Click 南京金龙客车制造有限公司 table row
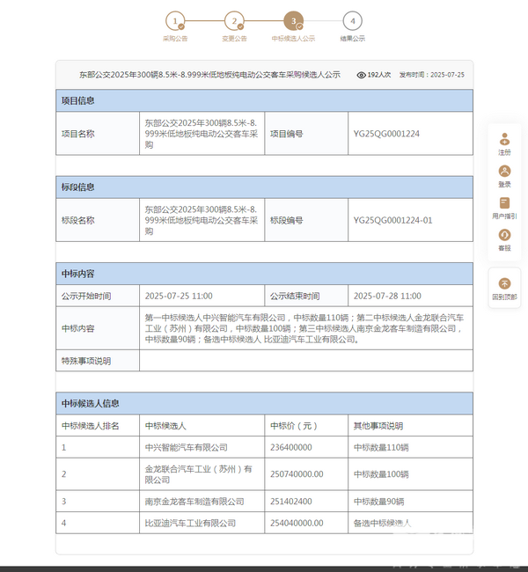 tap(194, 501)
